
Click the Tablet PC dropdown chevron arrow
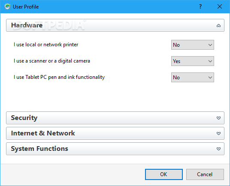point(210,78)
